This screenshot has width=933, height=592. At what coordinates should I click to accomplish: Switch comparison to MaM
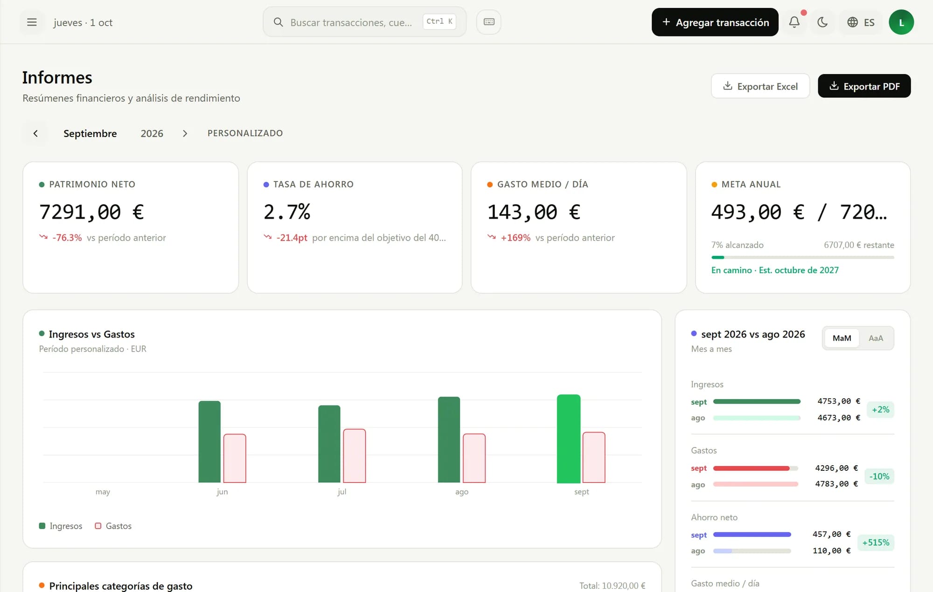click(x=842, y=338)
